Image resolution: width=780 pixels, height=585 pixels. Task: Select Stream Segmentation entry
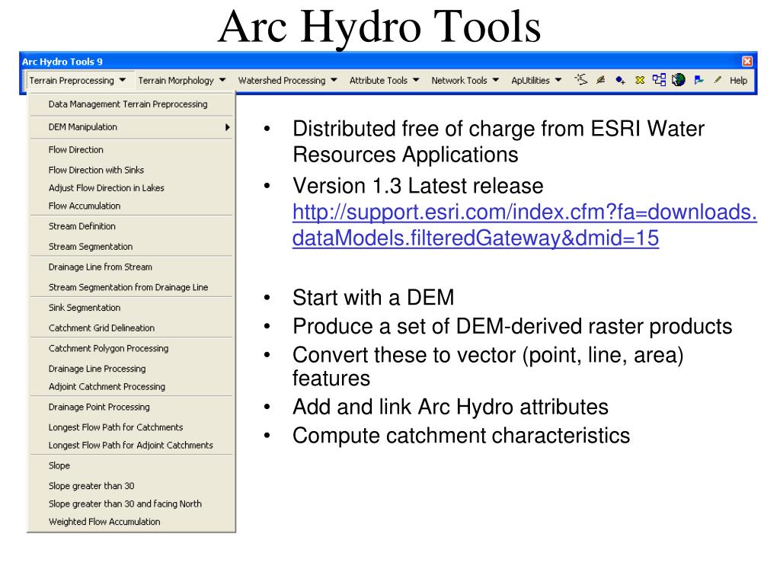131,247
